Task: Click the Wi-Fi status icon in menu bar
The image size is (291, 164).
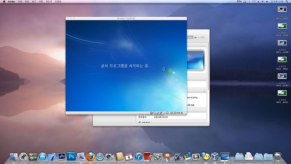Action: 254,2
